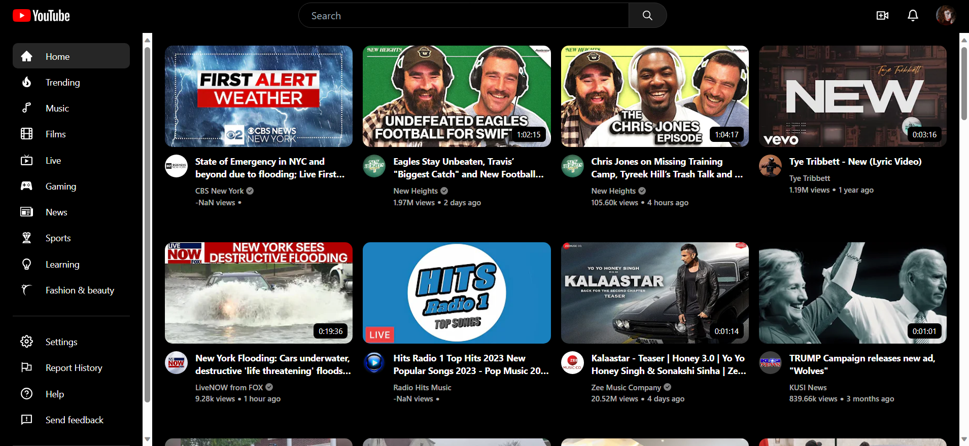Open Radio Hits Music channel avatar
Viewport: 969px width, 446px height.
pos(374,363)
